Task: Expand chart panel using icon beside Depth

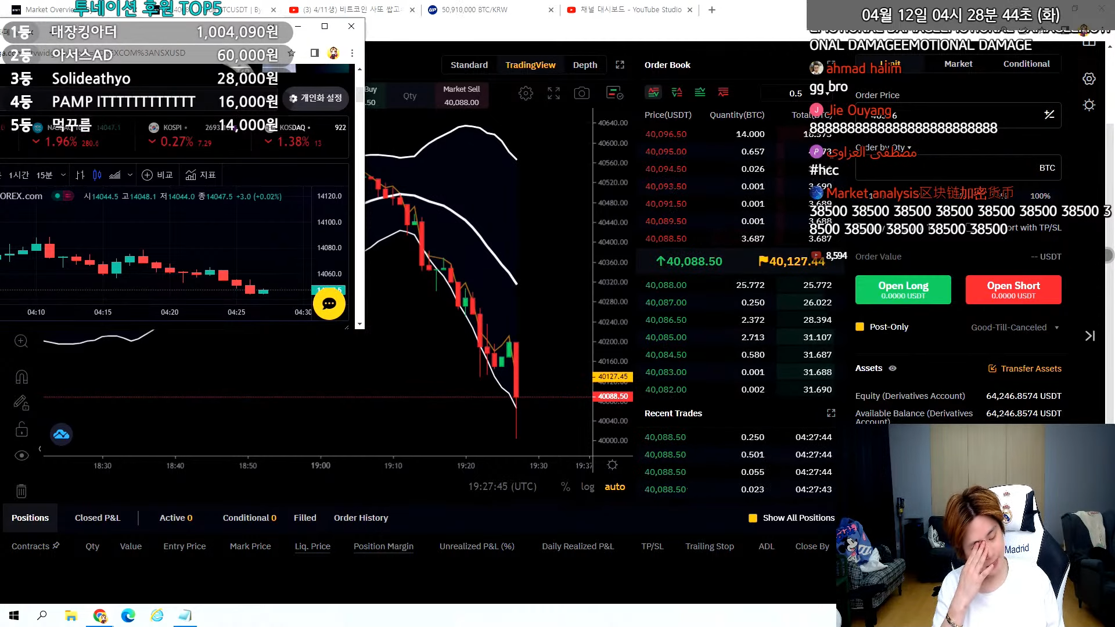Action: 620,65
